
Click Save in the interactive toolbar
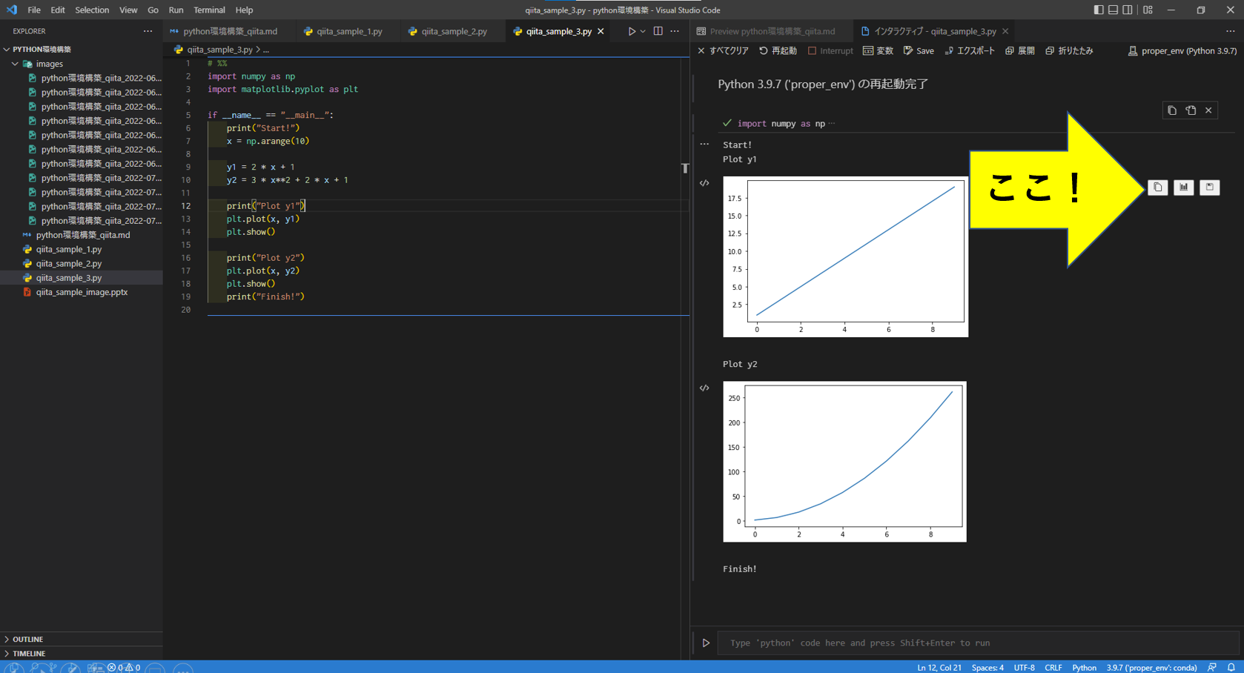coord(918,50)
